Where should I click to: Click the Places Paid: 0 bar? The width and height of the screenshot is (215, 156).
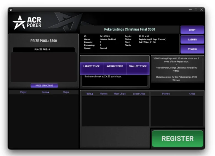44,50
